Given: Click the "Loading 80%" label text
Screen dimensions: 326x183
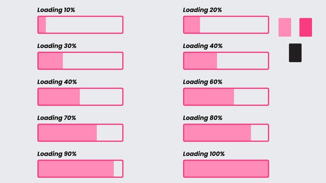Looking at the screenshot, I should [x=203, y=118].
